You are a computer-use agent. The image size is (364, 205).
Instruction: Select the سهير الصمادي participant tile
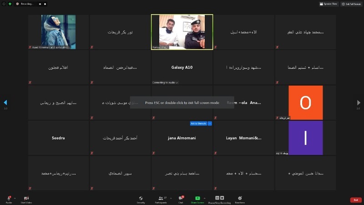[120, 173]
